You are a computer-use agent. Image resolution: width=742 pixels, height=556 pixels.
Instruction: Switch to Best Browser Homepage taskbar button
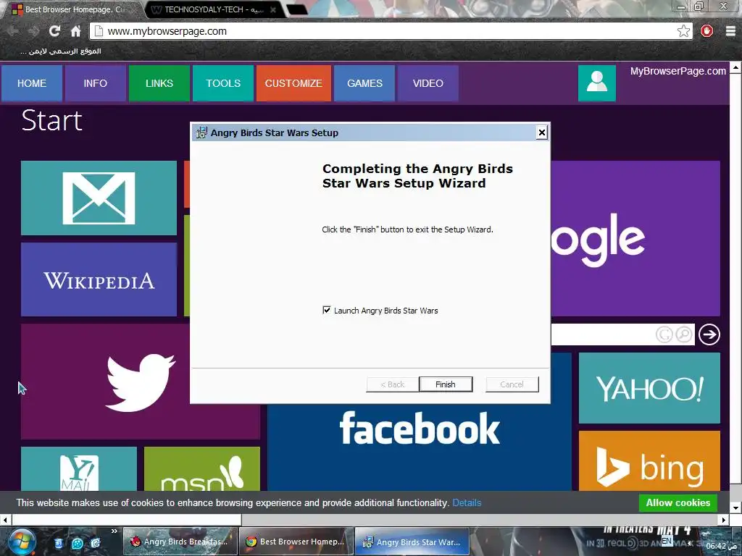pos(296,542)
